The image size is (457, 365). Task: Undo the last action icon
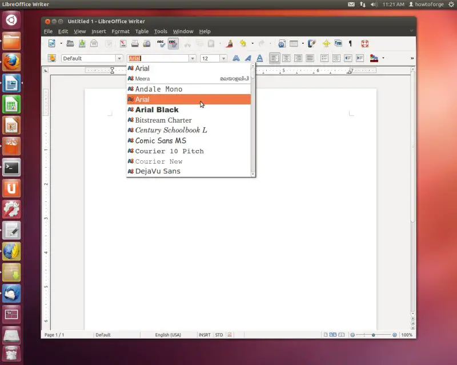[x=243, y=44]
